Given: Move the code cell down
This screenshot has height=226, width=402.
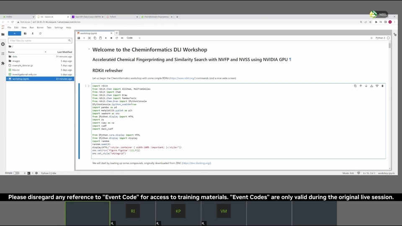Looking at the screenshot, I should tap(366, 86).
